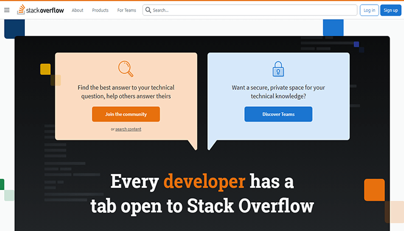
Task: Click the orange magnifying glass icon
Action: click(126, 69)
